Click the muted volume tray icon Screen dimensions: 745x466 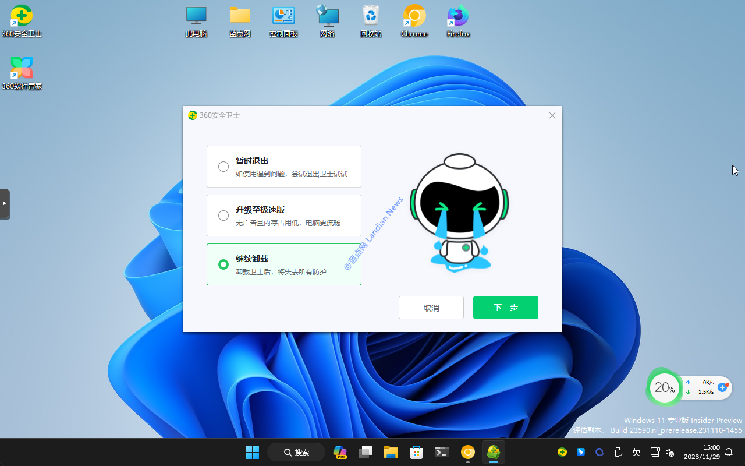(x=670, y=452)
